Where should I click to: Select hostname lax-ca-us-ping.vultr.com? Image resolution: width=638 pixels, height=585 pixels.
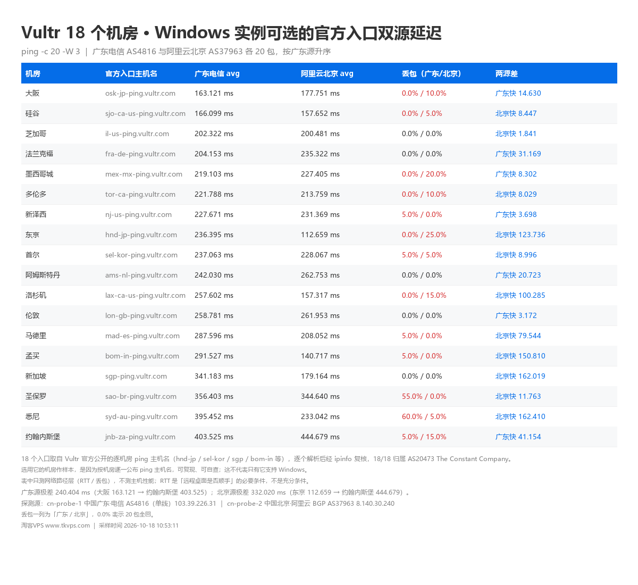click(145, 295)
